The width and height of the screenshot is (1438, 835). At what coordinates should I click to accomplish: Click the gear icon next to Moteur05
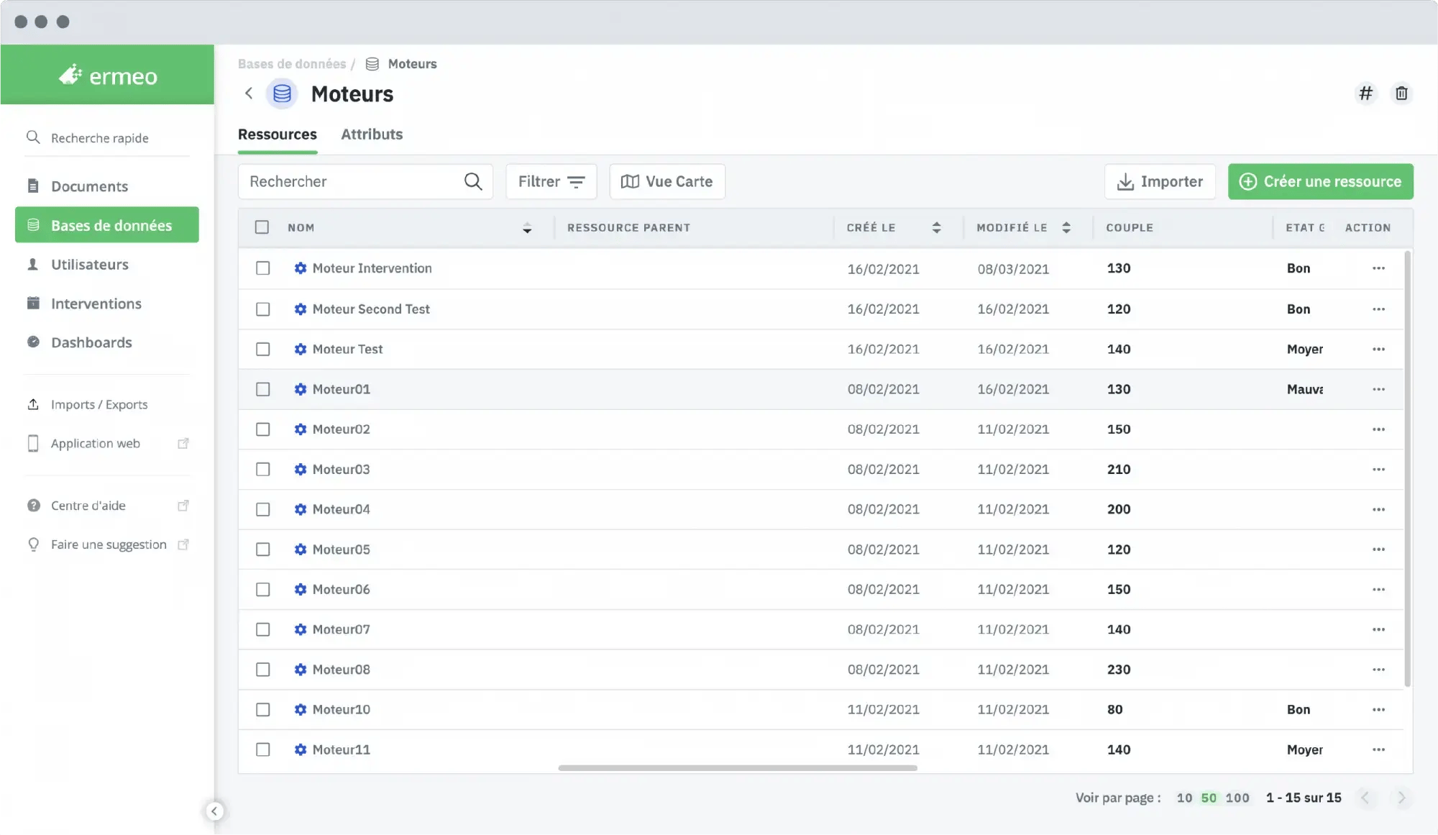pos(301,549)
